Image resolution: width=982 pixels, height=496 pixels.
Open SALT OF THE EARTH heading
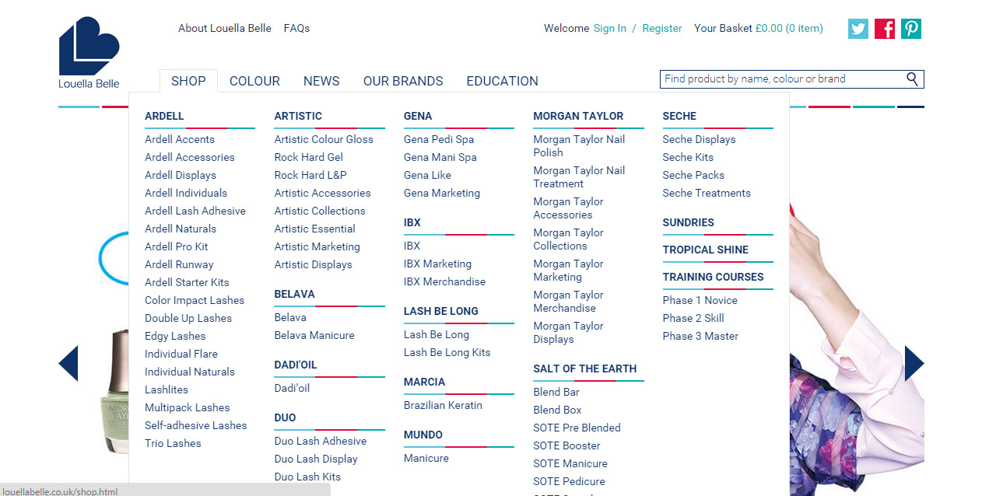(585, 369)
